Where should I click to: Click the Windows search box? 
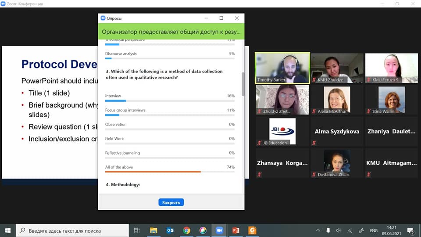(72, 230)
